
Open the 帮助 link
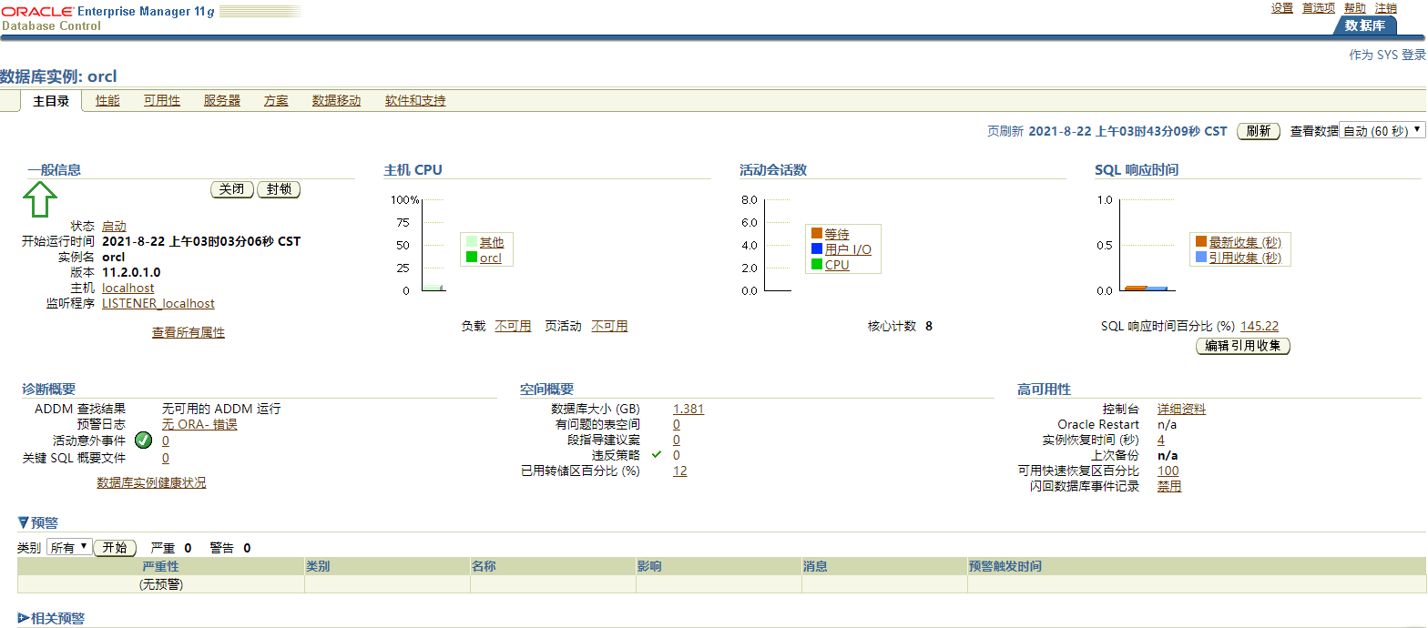(x=1355, y=7)
